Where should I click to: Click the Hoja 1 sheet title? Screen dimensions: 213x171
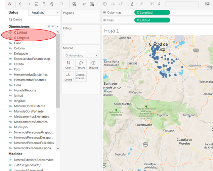112,31
